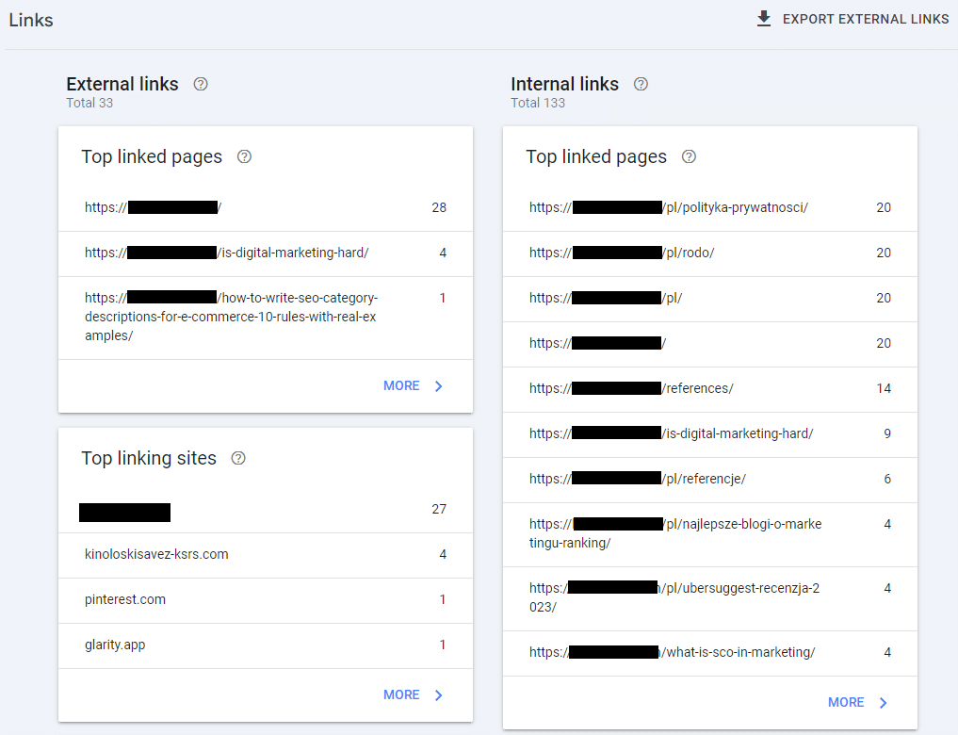The height and width of the screenshot is (735, 958).
Task: Click chevron arrow in Top linking sites card
Action: [x=439, y=694]
